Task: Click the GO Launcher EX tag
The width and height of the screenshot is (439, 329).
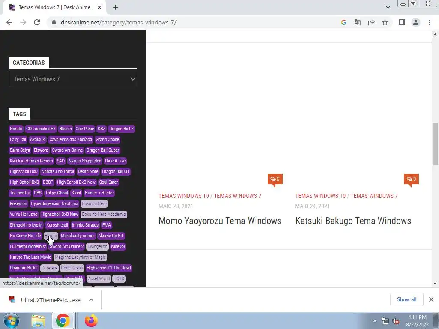Action: tap(41, 129)
